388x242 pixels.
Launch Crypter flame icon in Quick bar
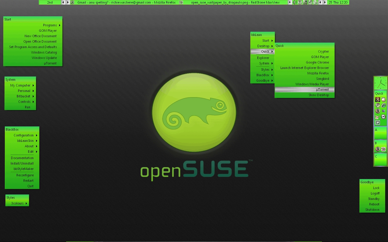coord(378,100)
